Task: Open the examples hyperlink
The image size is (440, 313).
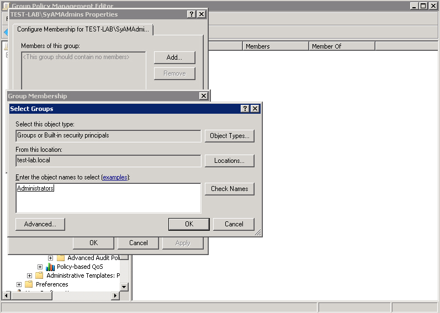Action: 115,177
